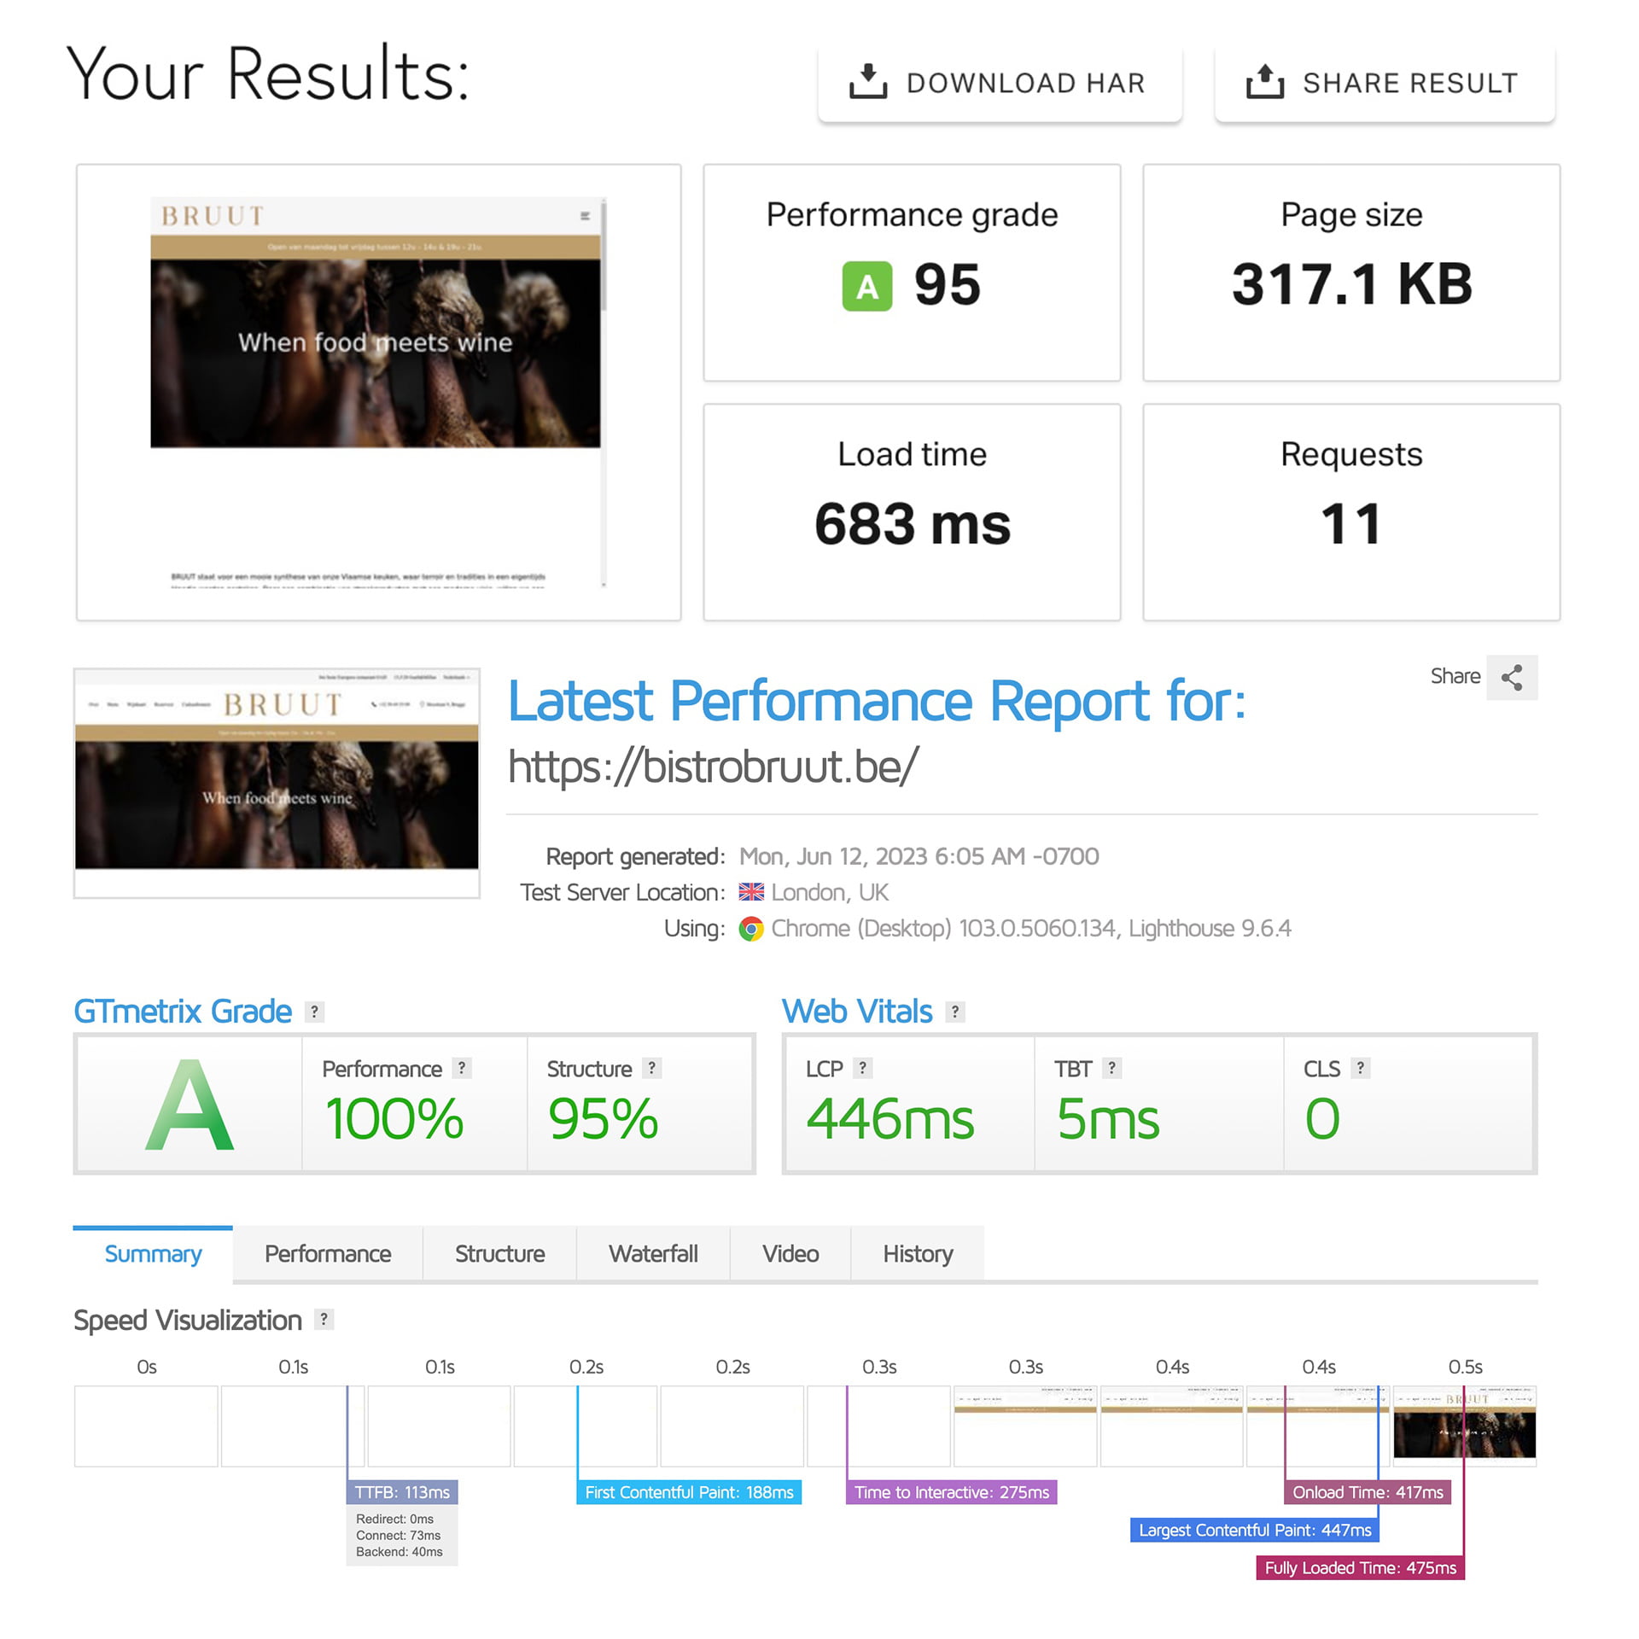Click the scrollbar in the site preview
Viewport: 1639px width, 1639px height.
(604, 393)
